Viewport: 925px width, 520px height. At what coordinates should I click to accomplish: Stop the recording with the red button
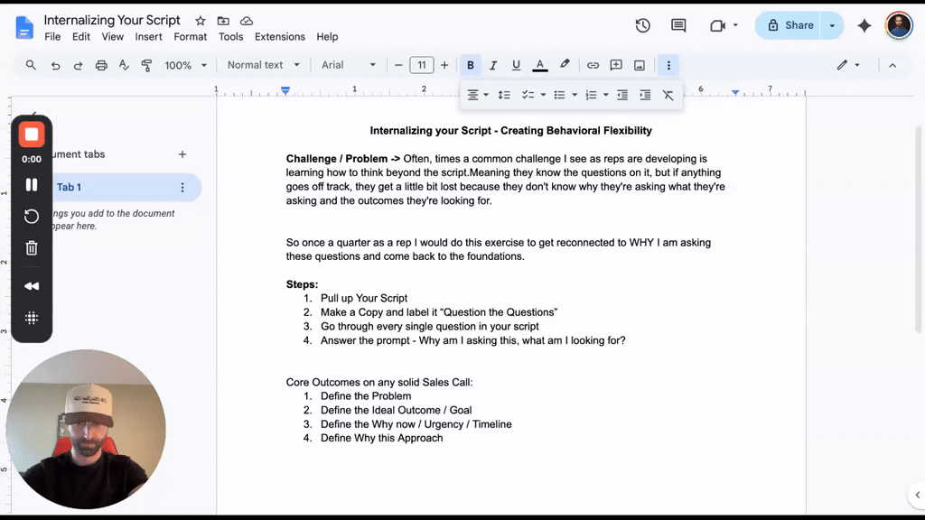32,135
